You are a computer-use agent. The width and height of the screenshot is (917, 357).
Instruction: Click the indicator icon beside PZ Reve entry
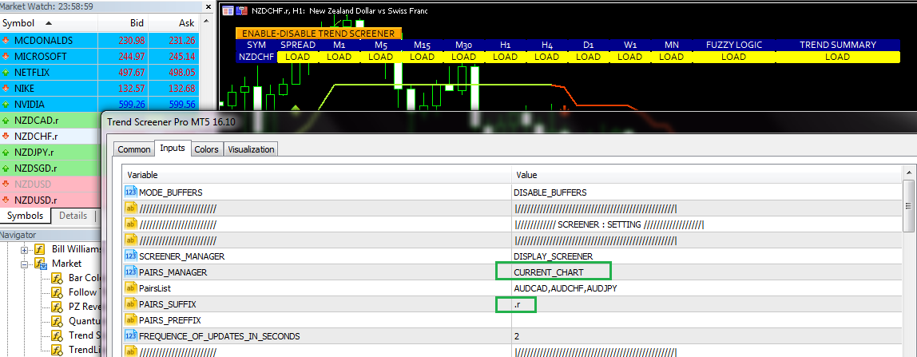pyautogui.click(x=58, y=307)
